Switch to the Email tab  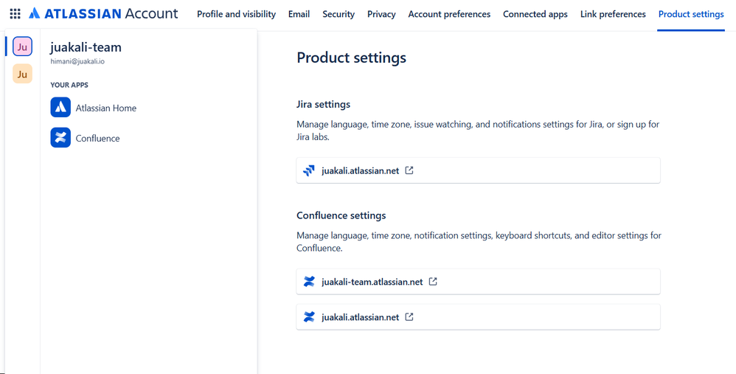299,14
